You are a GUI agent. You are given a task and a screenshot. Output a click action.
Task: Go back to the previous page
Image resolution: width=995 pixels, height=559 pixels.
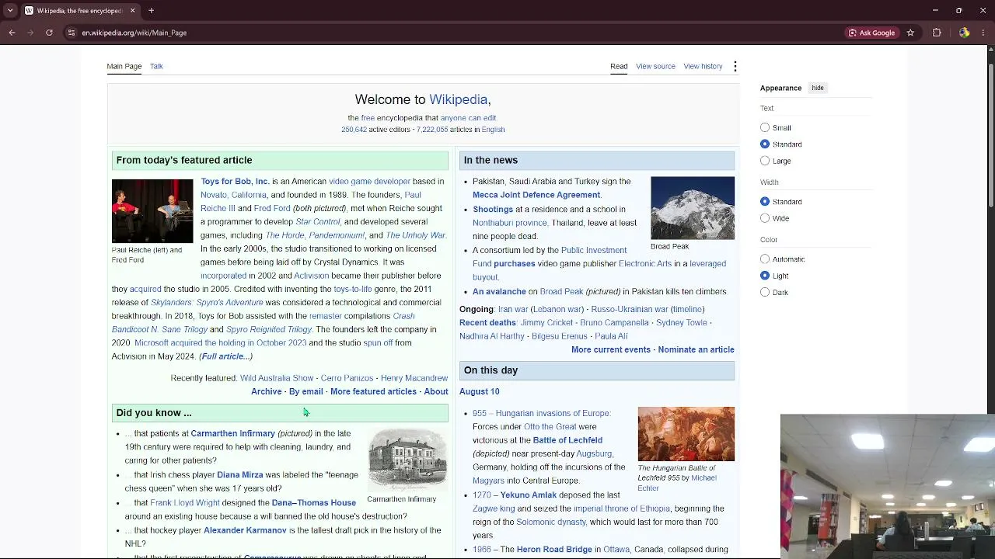(12, 33)
